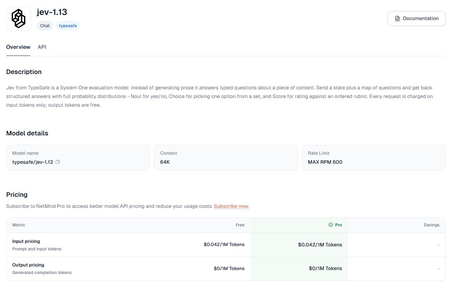Select the Pro output price $0/1M Tokens
The height and width of the screenshot is (285, 458).
pyautogui.click(x=325, y=268)
